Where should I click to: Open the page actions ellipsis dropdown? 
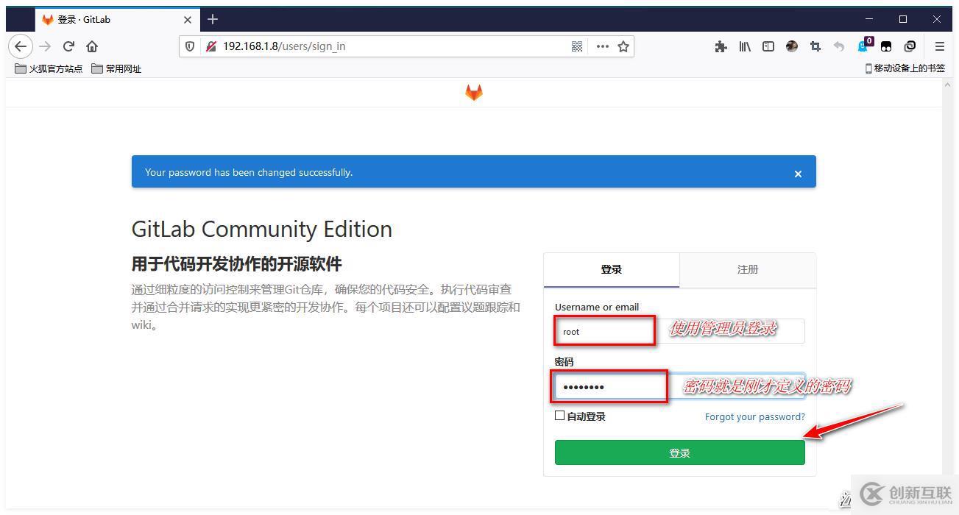pyautogui.click(x=602, y=46)
